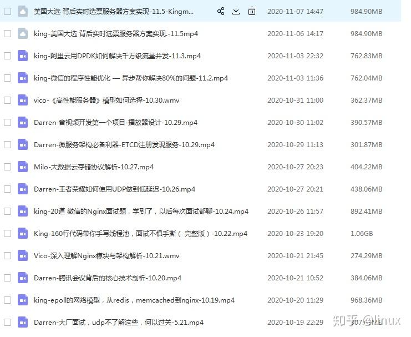Select the checkbox for Darren-音视频开发 播放器设计
The width and height of the screenshot is (411, 337).
click(x=8, y=122)
